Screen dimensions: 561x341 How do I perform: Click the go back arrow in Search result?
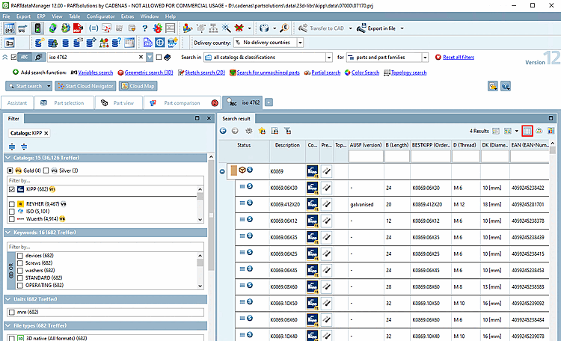pyautogui.click(x=223, y=131)
